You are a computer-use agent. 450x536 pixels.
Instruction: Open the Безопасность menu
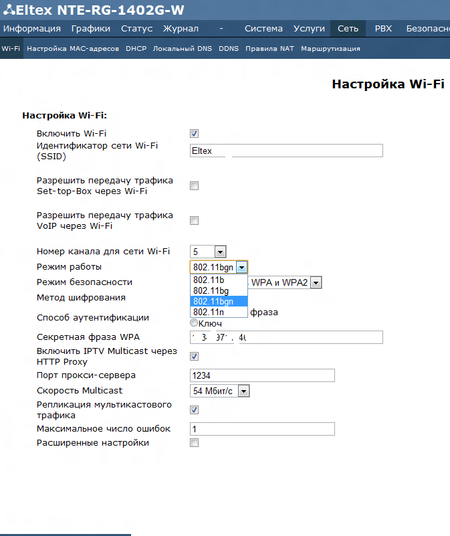(428, 28)
